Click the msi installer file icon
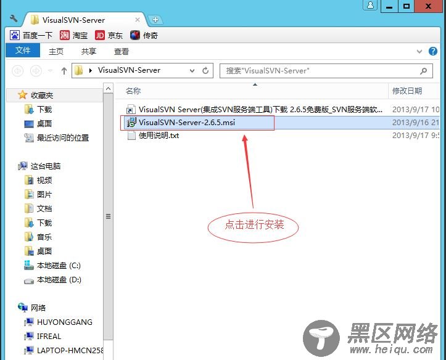This screenshot has width=446, height=360. click(x=131, y=123)
